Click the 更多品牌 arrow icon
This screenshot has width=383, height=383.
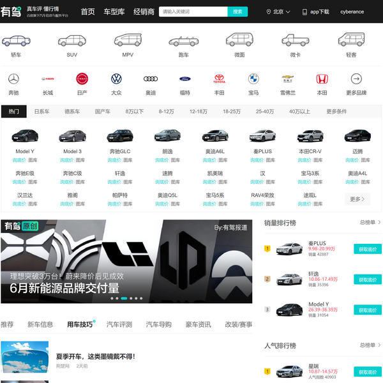(x=356, y=79)
